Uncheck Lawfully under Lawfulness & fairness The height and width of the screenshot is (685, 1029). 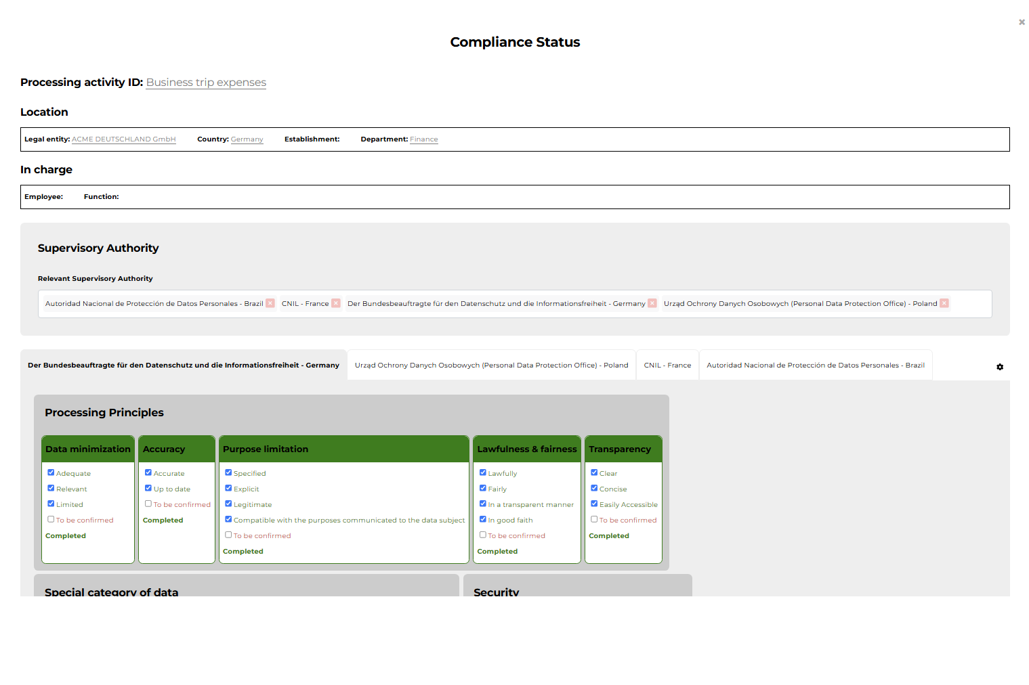(x=483, y=472)
